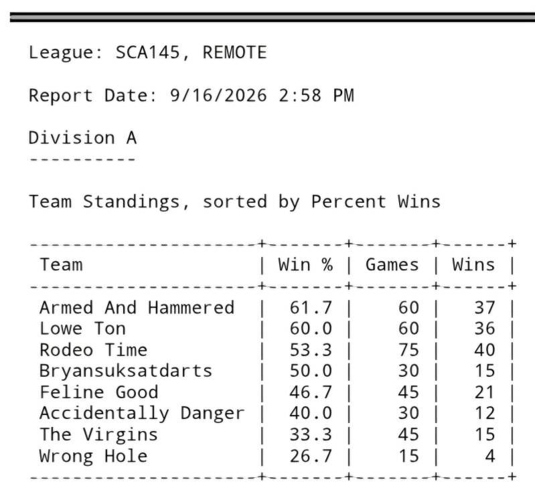
Task: Click the Win % column header
Action: click(305, 265)
